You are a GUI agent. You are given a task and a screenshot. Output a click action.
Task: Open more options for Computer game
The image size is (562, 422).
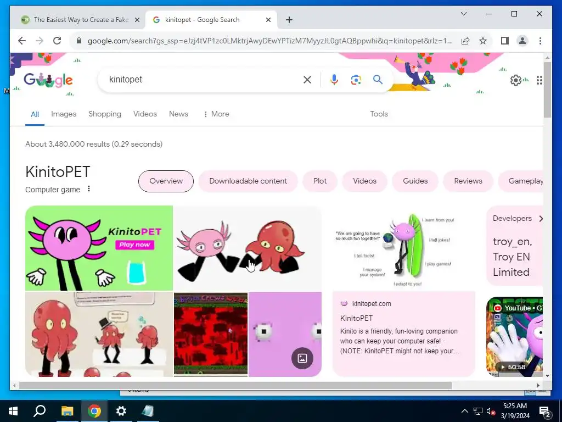coord(89,189)
